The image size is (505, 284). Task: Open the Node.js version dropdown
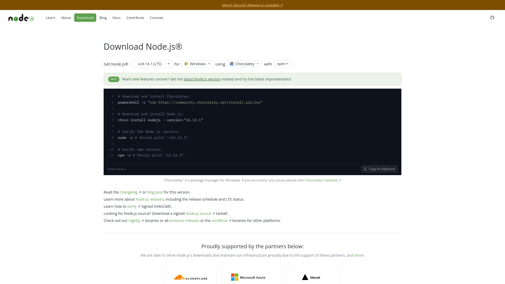point(151,64)
